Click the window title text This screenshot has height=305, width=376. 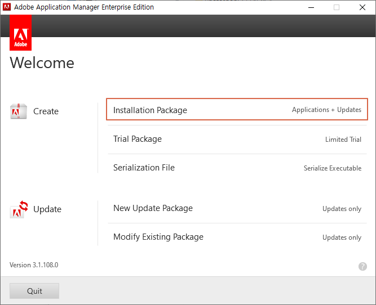pyautogui.click(x=84, y=7)
